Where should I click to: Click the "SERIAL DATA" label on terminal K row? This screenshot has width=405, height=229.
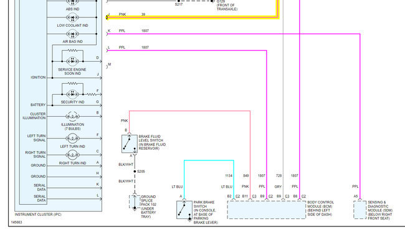coord(39,187)
